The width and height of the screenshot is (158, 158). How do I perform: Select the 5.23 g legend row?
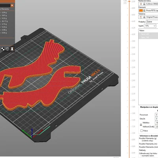(x=4, y=27)
